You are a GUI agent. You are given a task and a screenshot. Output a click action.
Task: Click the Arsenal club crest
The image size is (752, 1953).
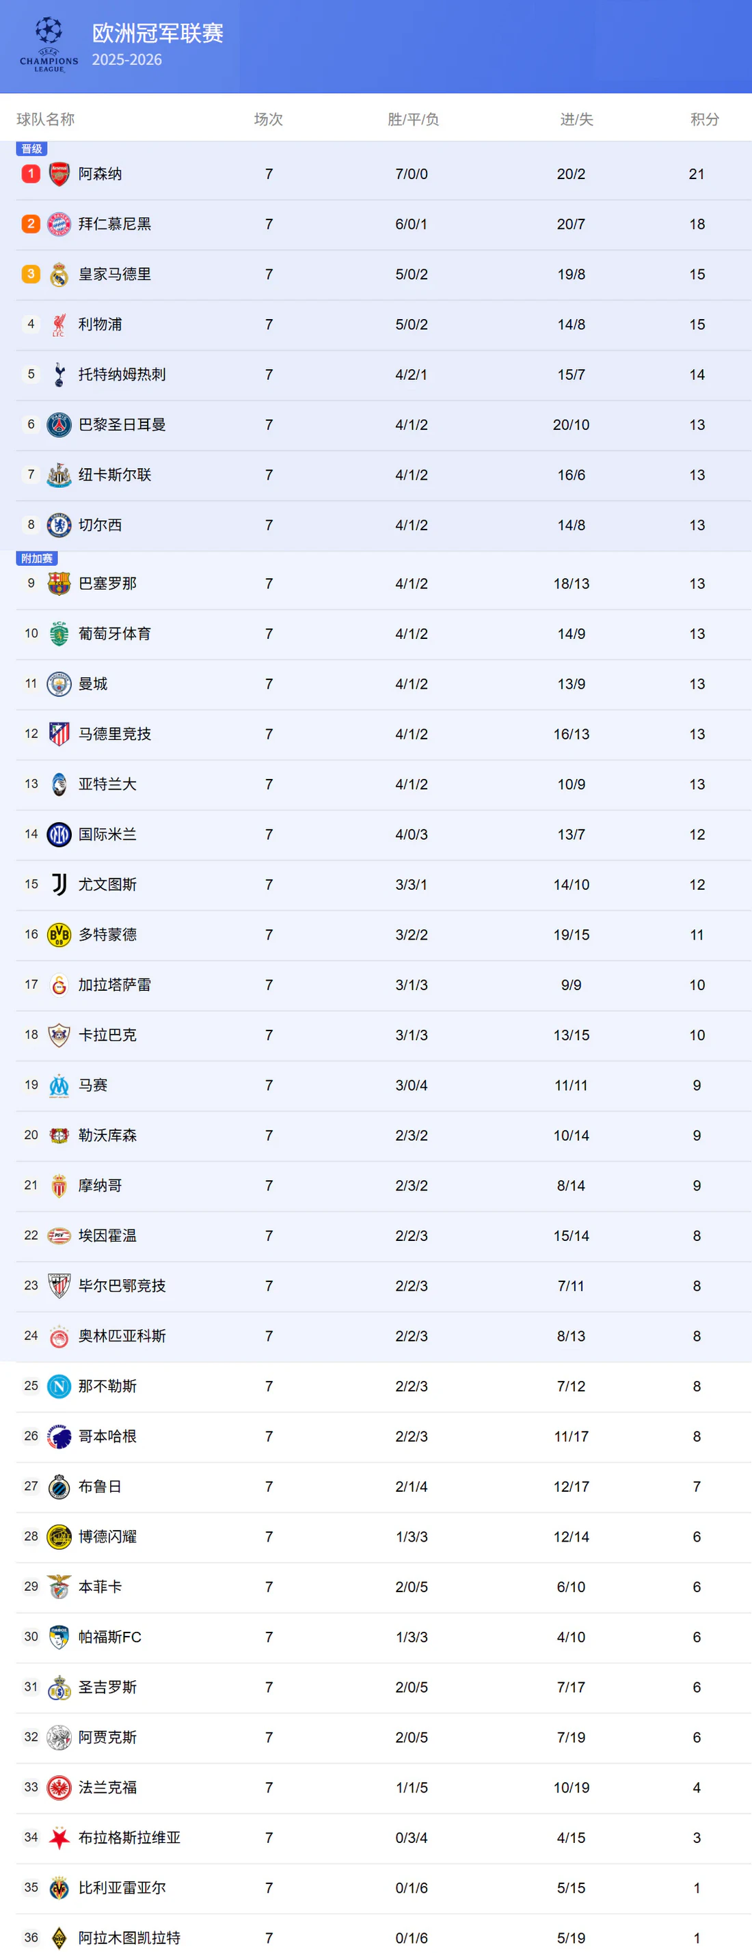[x=59, y=174]
